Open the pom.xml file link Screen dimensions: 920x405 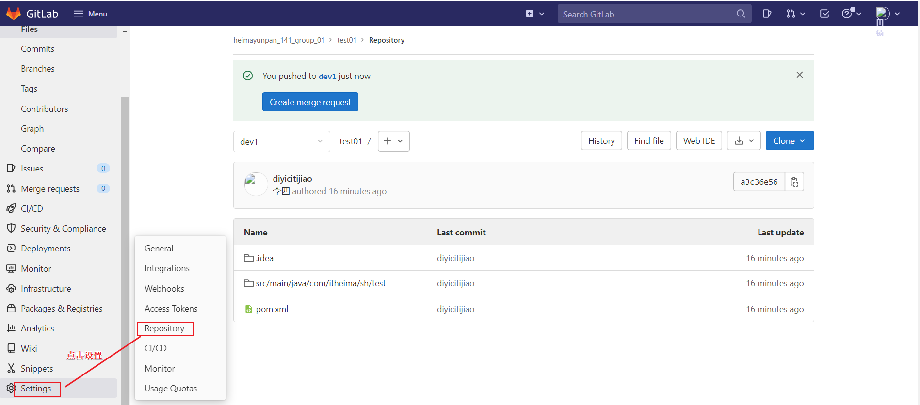(272, 309)
